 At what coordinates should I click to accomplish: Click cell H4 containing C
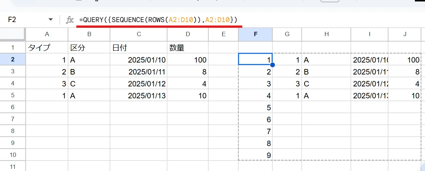[x=326, y=83]
